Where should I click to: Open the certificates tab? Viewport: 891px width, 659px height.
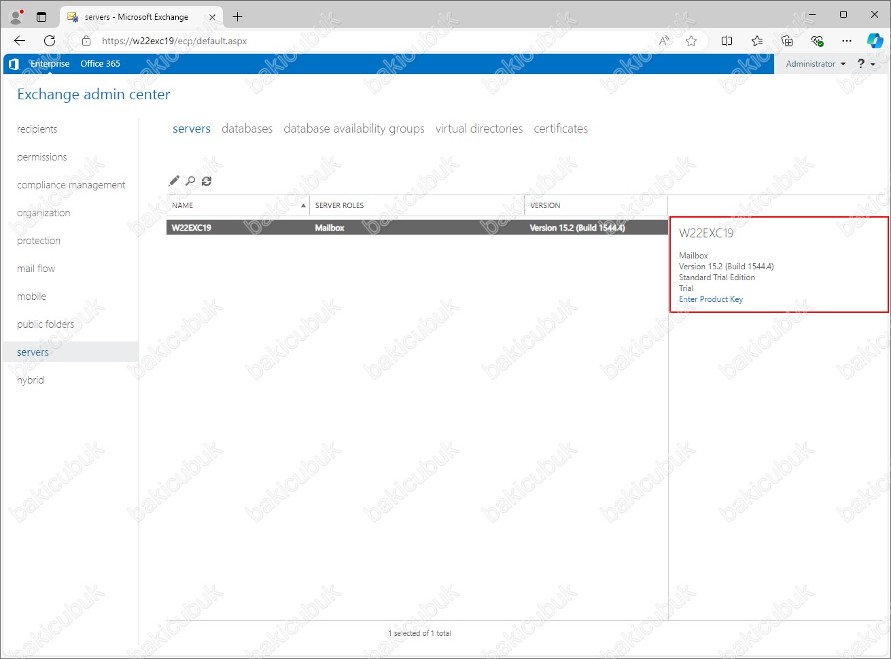[561, 129]
